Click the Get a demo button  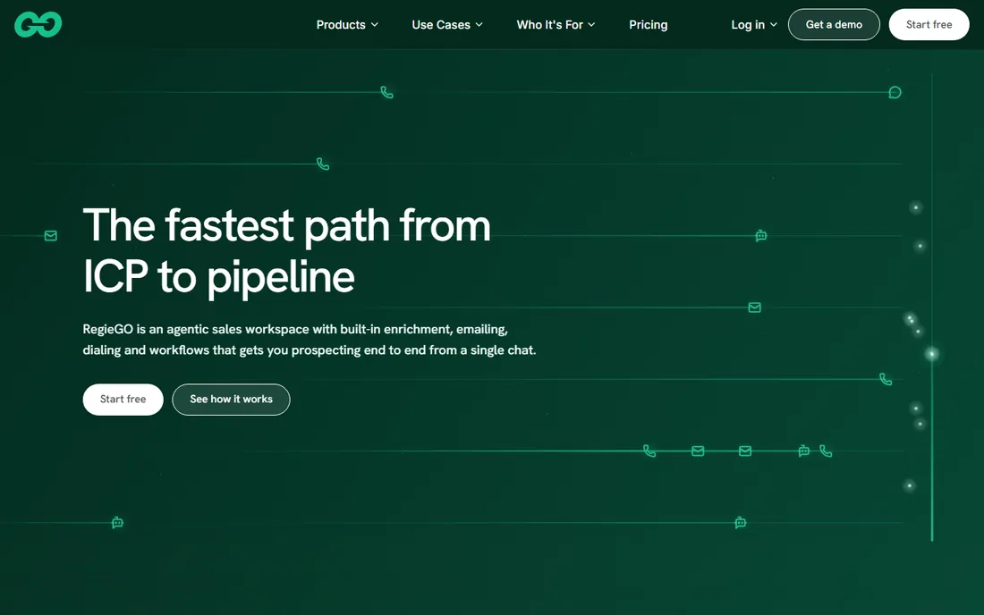pos(834,24)
